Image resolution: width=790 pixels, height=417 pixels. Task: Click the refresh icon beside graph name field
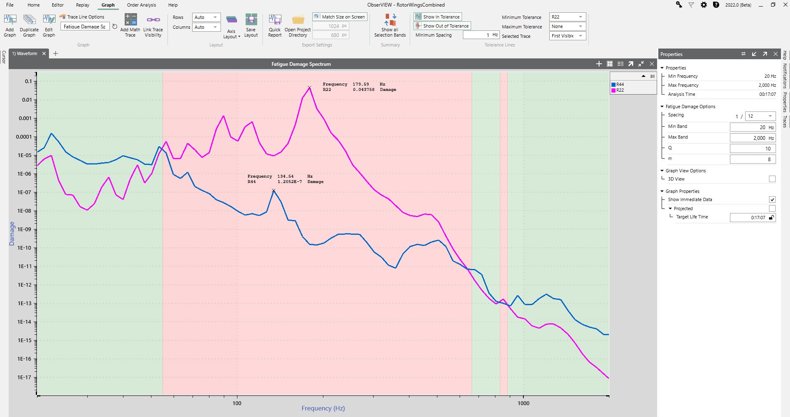tap(115, 26)
